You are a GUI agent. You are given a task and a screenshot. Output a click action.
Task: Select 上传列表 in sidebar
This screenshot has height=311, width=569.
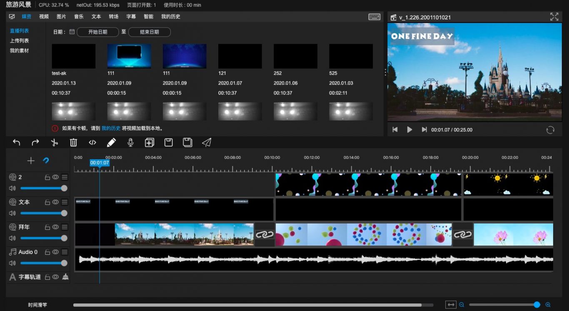20,41
